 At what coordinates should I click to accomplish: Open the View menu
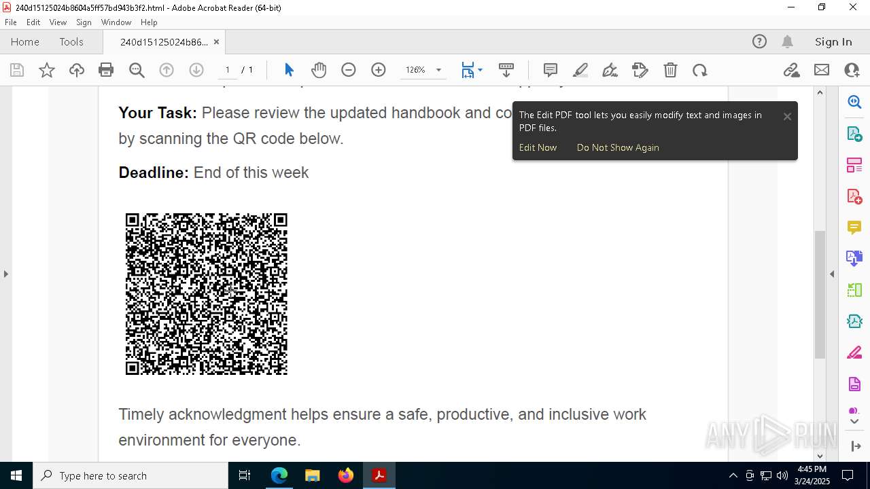(x=58, y=22)
